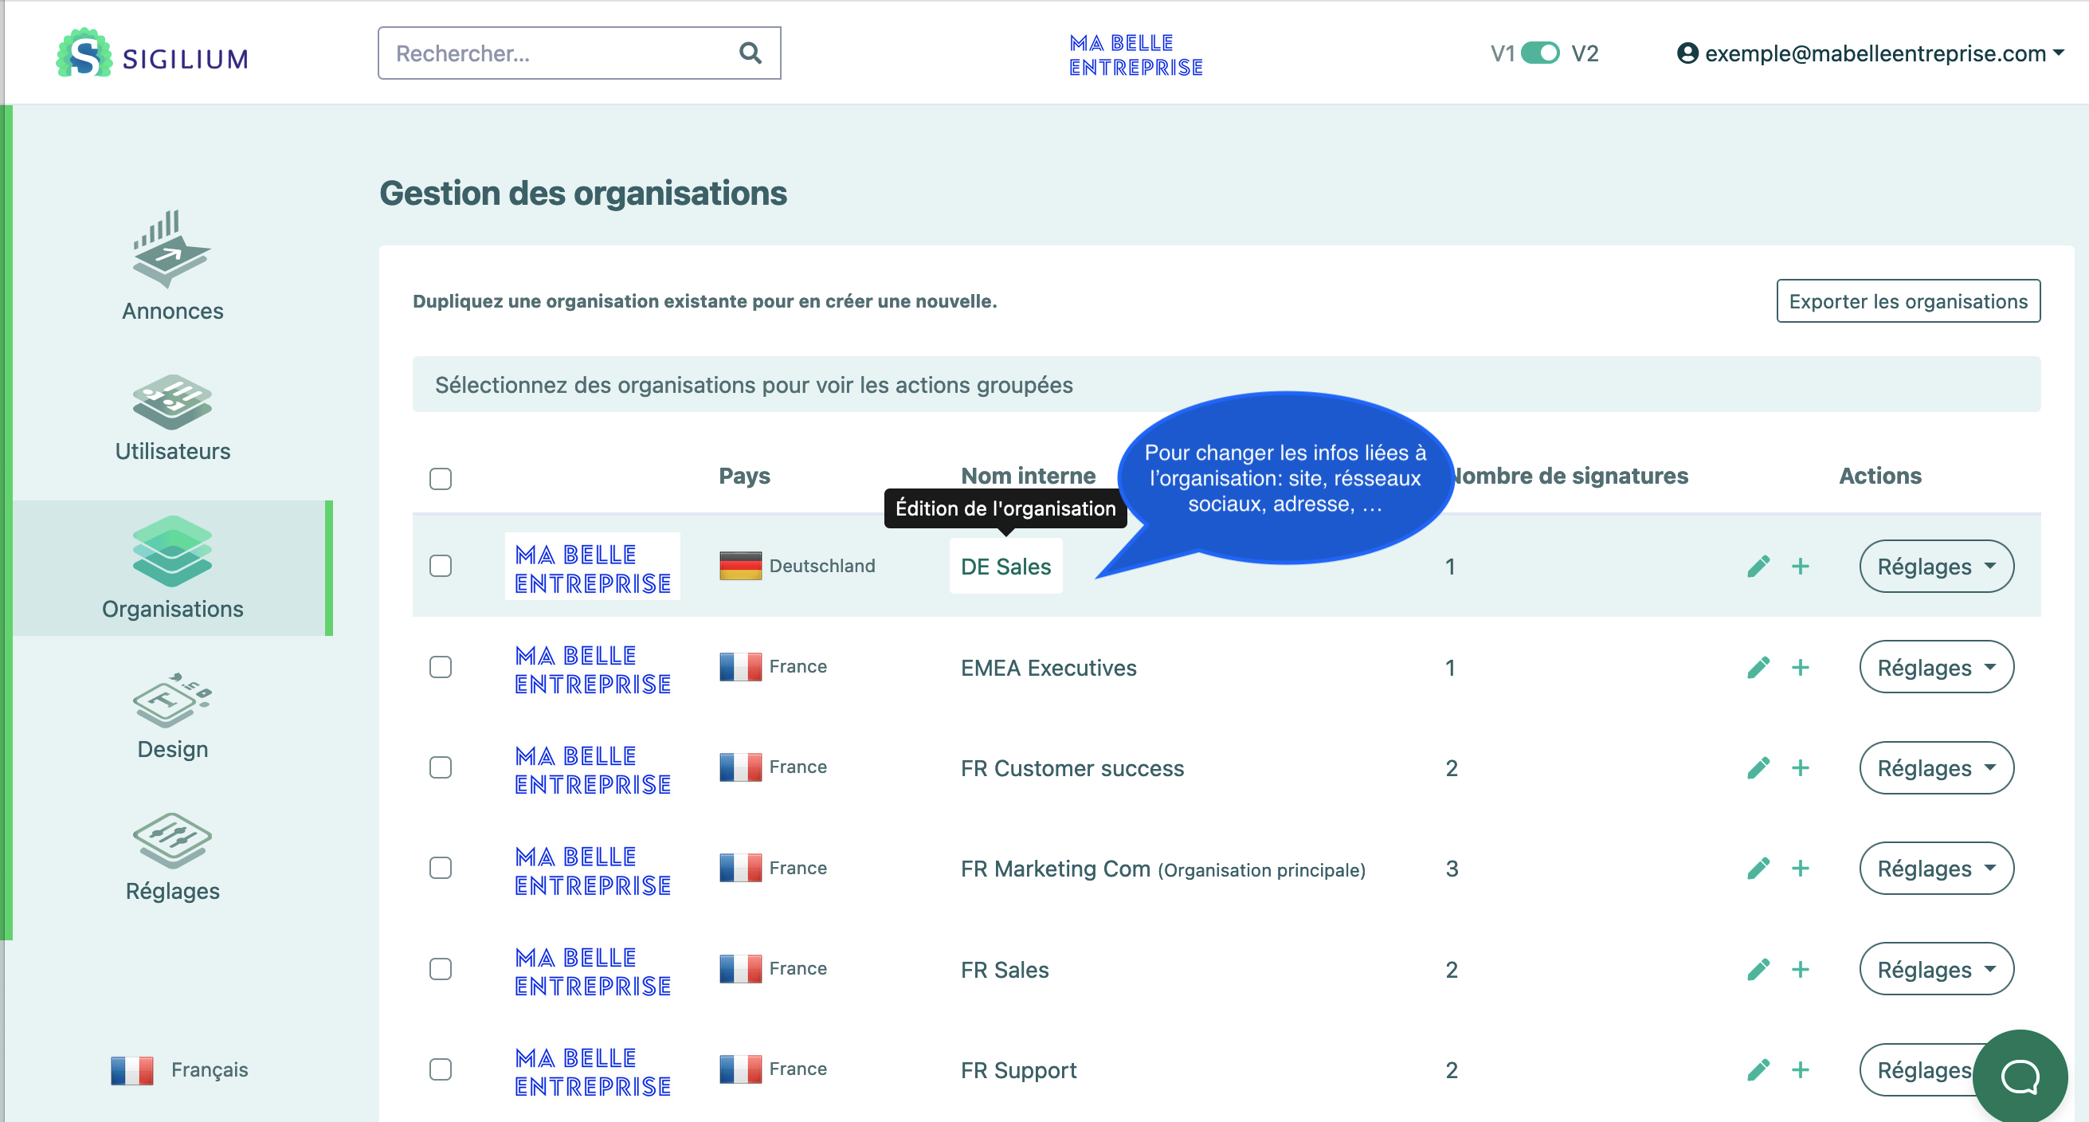Open the DE Sales organisation name link
Viewport: 2089px width, 1122px height.
(1005, 567)
